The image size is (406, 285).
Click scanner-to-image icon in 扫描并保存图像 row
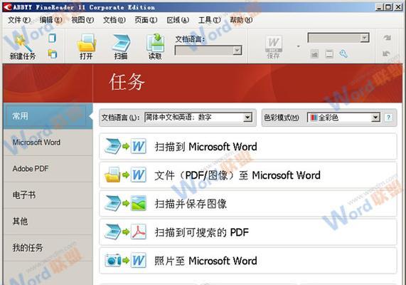click(125, 204)
